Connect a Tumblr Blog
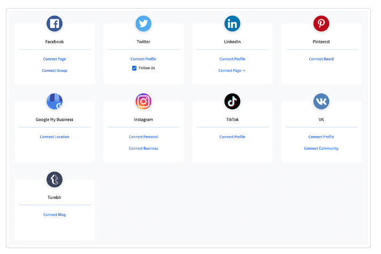This screenshot has width=381, height=254. (55, 215)
